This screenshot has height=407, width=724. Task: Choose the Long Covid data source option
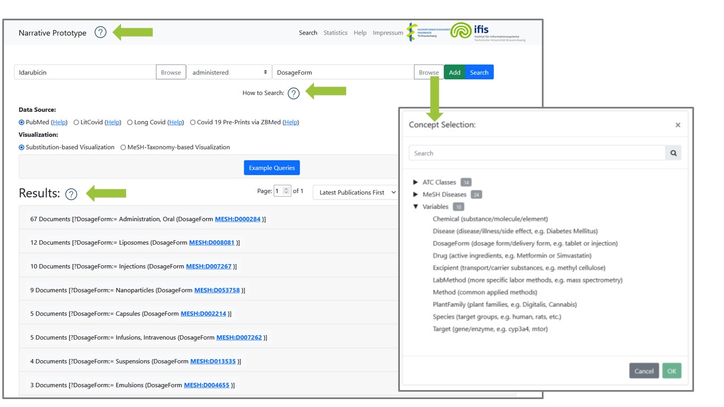click(x=130, y=122)
